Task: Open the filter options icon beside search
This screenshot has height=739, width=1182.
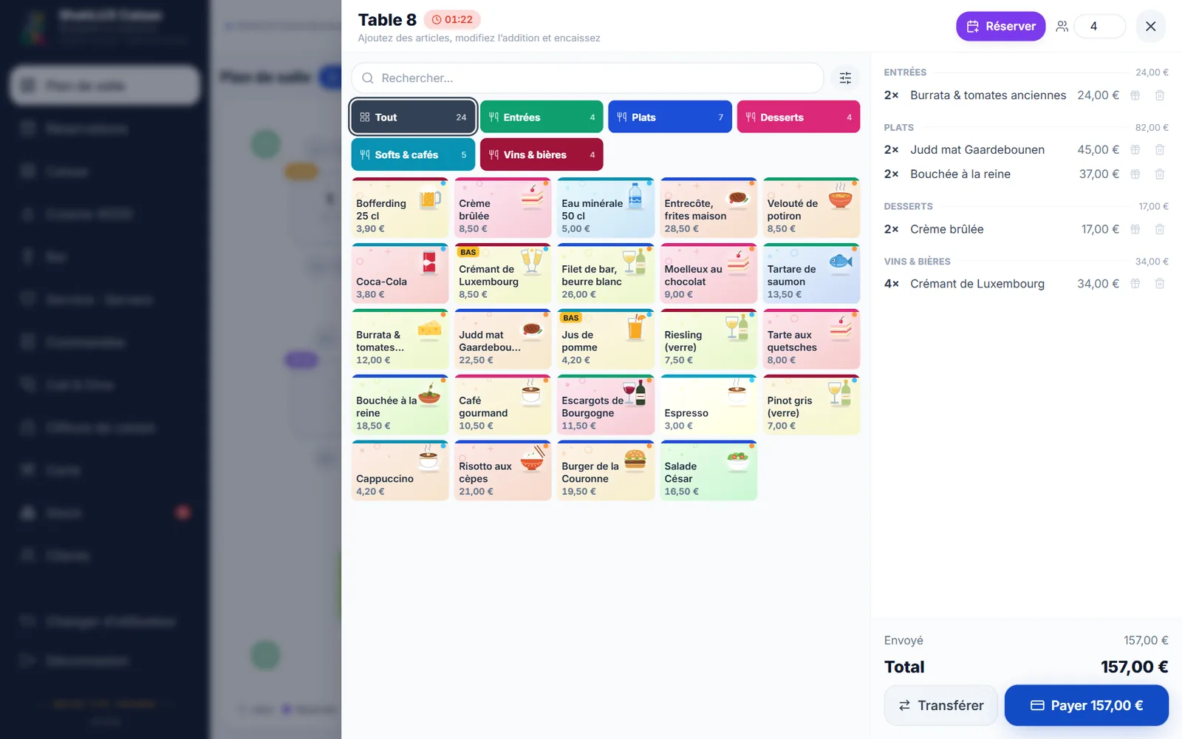Action: (x=845, y=78)
